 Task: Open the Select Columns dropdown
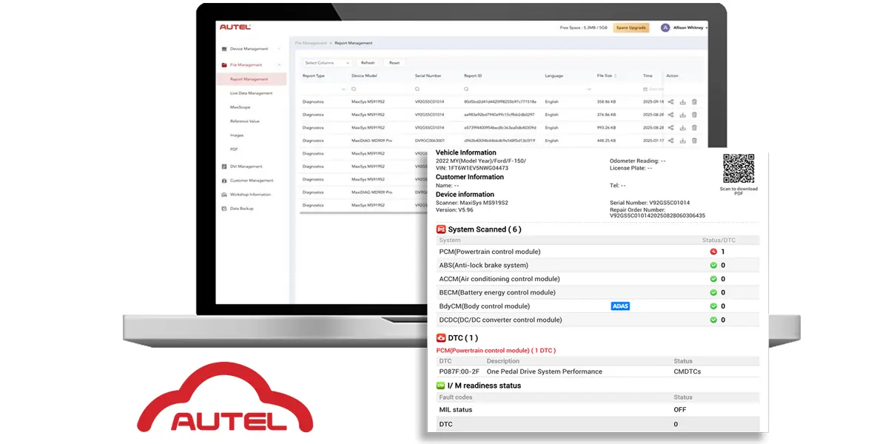pos(327,63)
